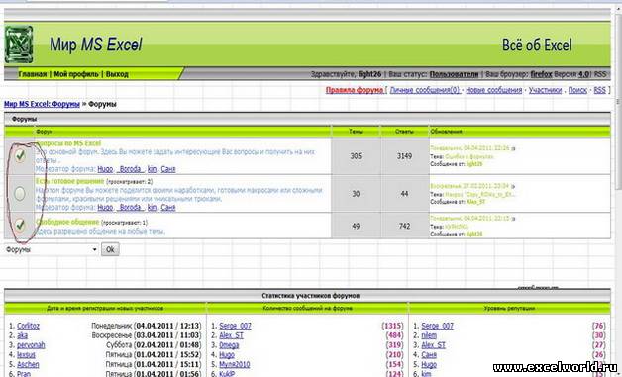Open the Поиск link
The image size is (622, 377).
(x=577, y=90)
